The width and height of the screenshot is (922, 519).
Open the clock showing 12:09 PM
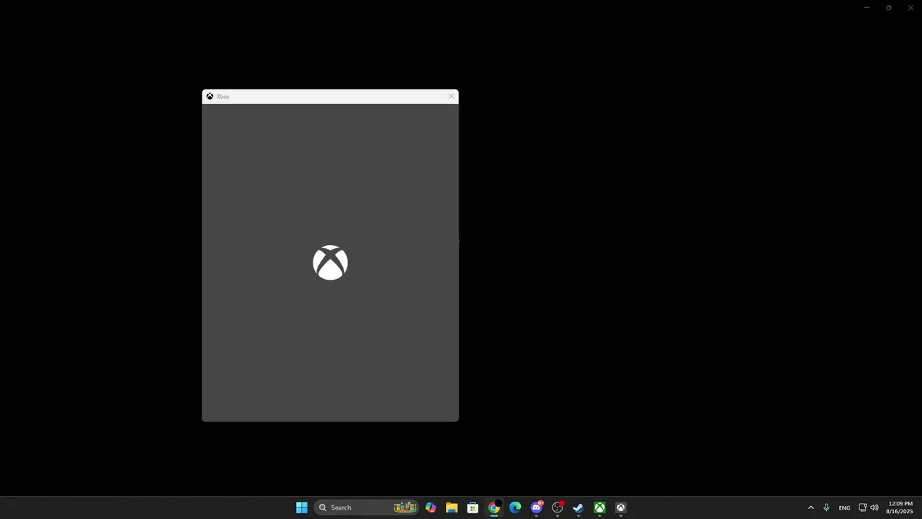pyautogui.click(x=900, y=507)
